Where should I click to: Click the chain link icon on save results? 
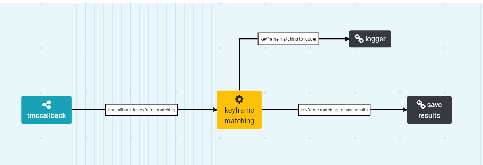pos(421,104)
